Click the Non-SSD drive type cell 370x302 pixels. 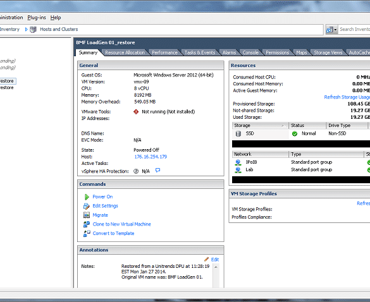point(337,133)
